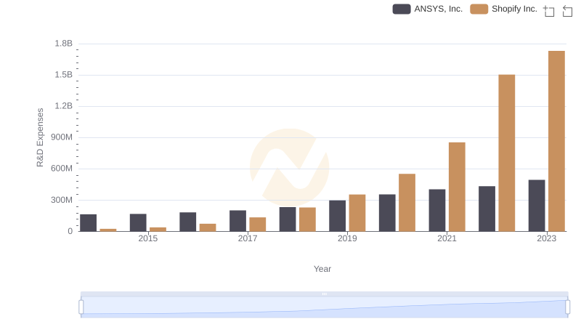
Task: Click the 2017 x-axis label
Action: click(x=248, y=238)
